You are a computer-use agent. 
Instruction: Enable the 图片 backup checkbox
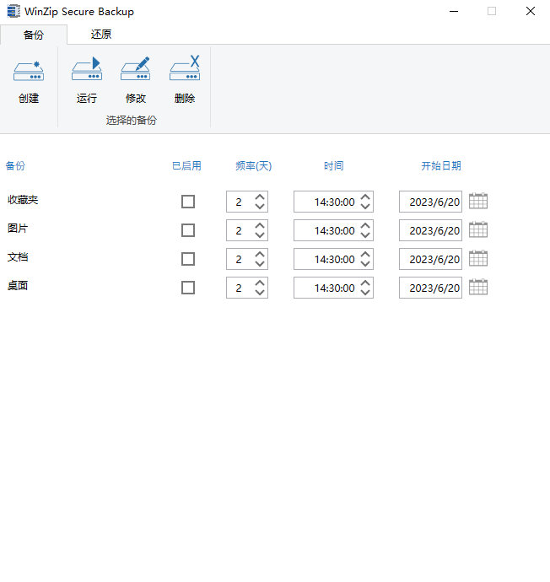point(188,230)
